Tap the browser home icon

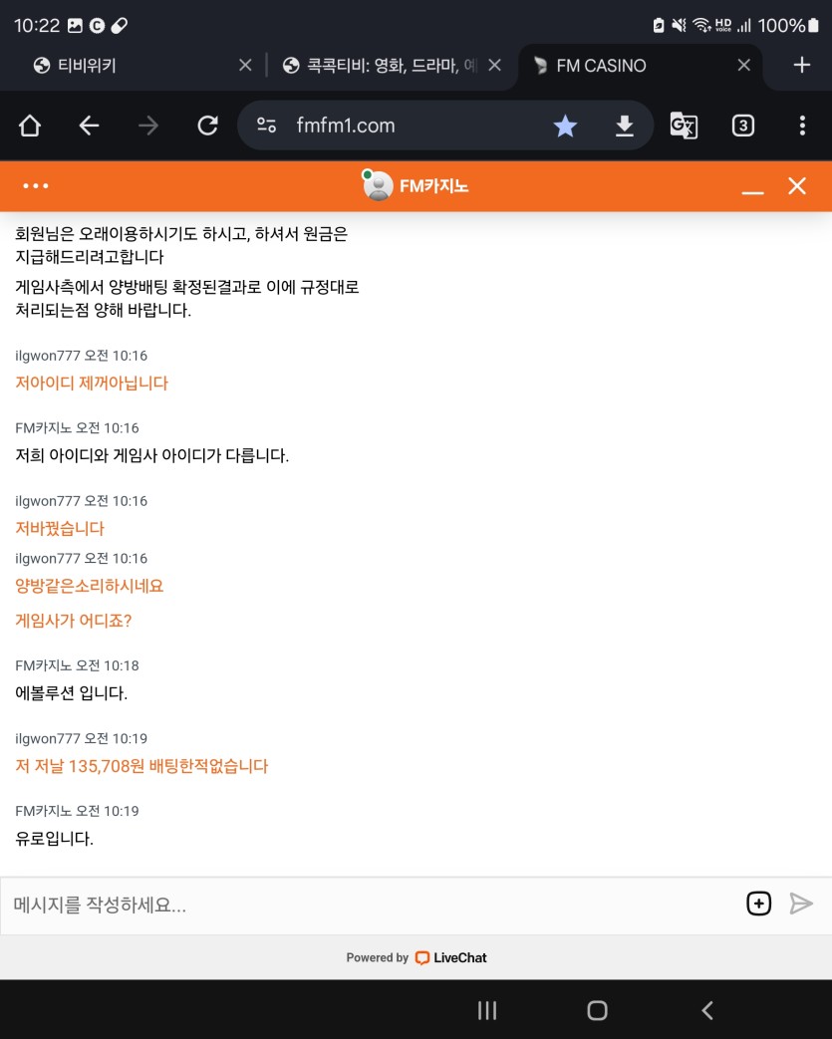(x=30, y=126)
